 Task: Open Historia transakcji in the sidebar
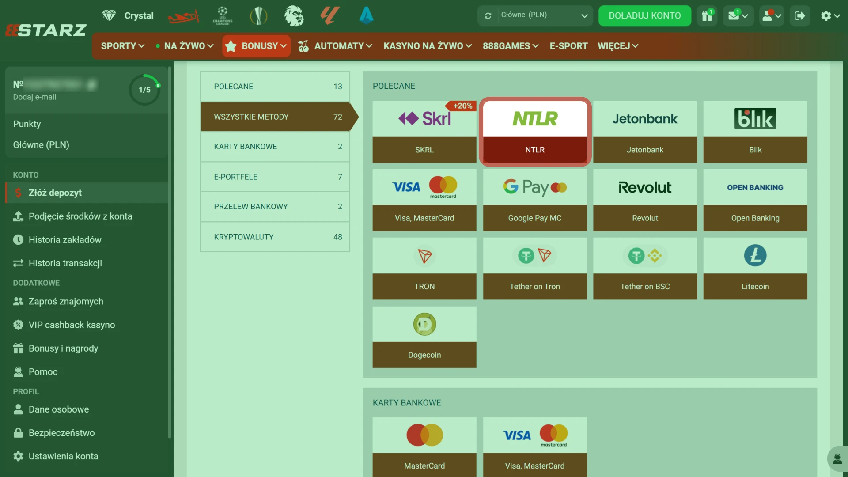[x=65, y=263]
